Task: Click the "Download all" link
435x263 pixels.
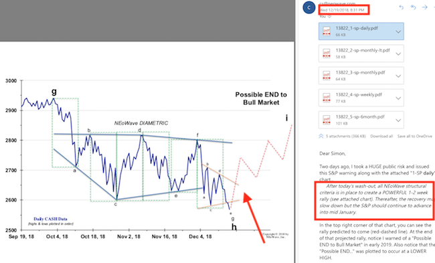Action: 381,137
